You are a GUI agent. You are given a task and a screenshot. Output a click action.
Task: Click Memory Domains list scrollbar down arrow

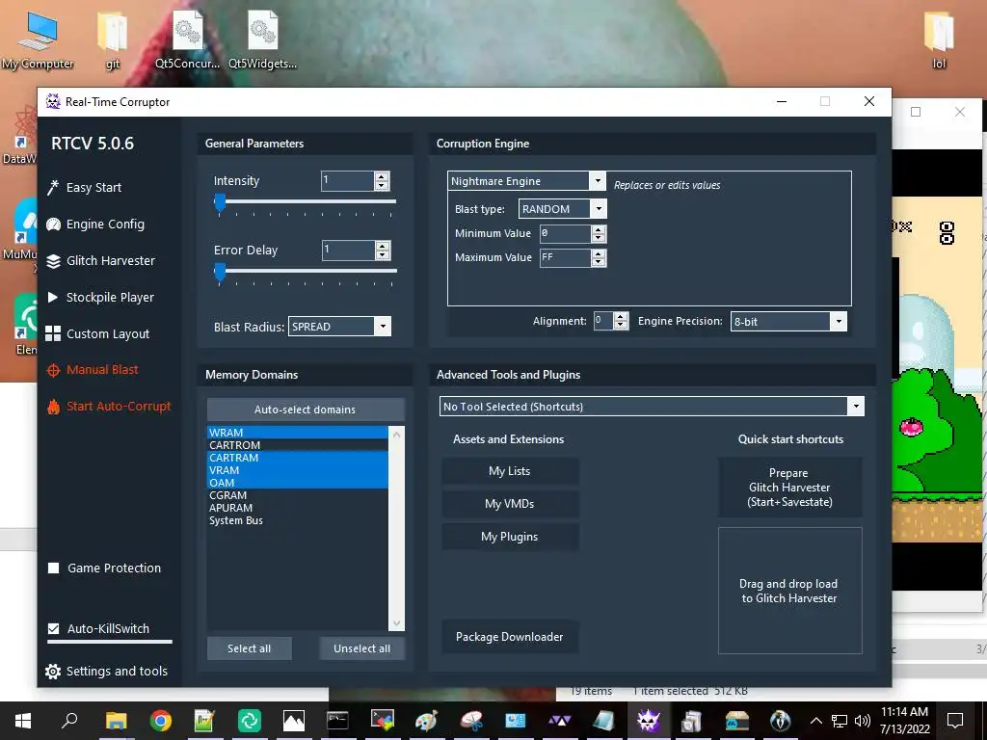tap(396, 623)
